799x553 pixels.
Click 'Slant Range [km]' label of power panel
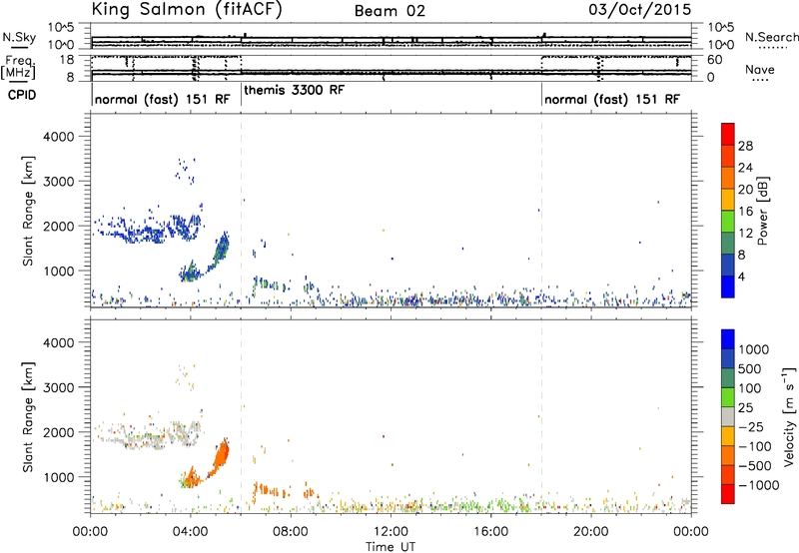pyautogui.click(x=28, y=211)
